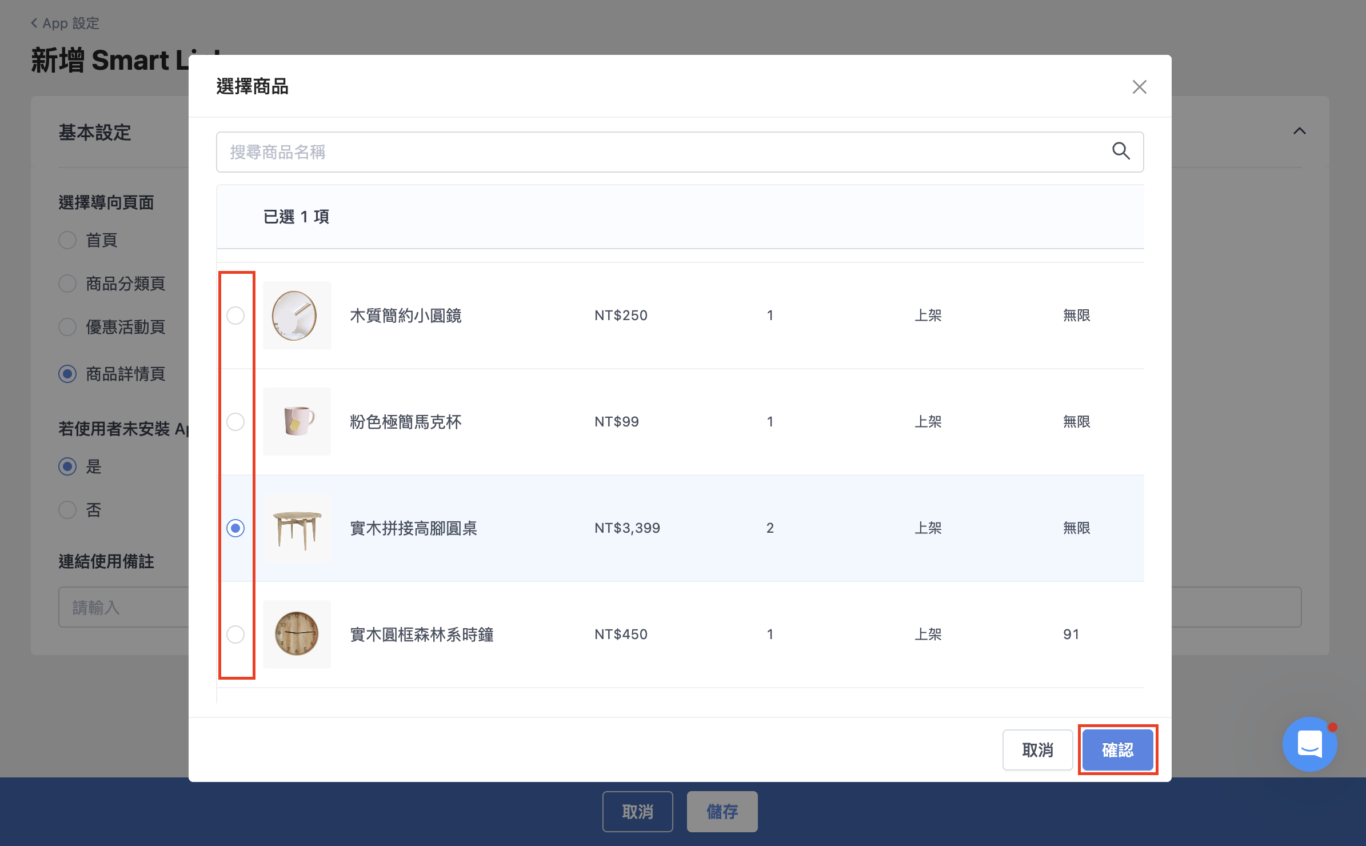Select radio for 粉色極簡馬克杯
The width and height of the screenshot is (1366, 846).
coord(235,422)
